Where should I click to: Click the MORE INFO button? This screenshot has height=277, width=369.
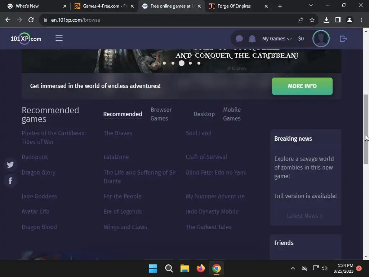tap(302, 86)
